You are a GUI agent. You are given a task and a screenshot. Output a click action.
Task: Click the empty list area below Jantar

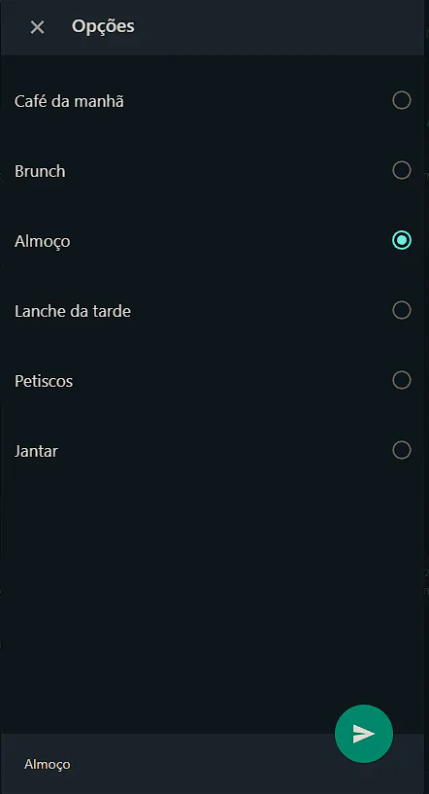[x=213, y=582]
